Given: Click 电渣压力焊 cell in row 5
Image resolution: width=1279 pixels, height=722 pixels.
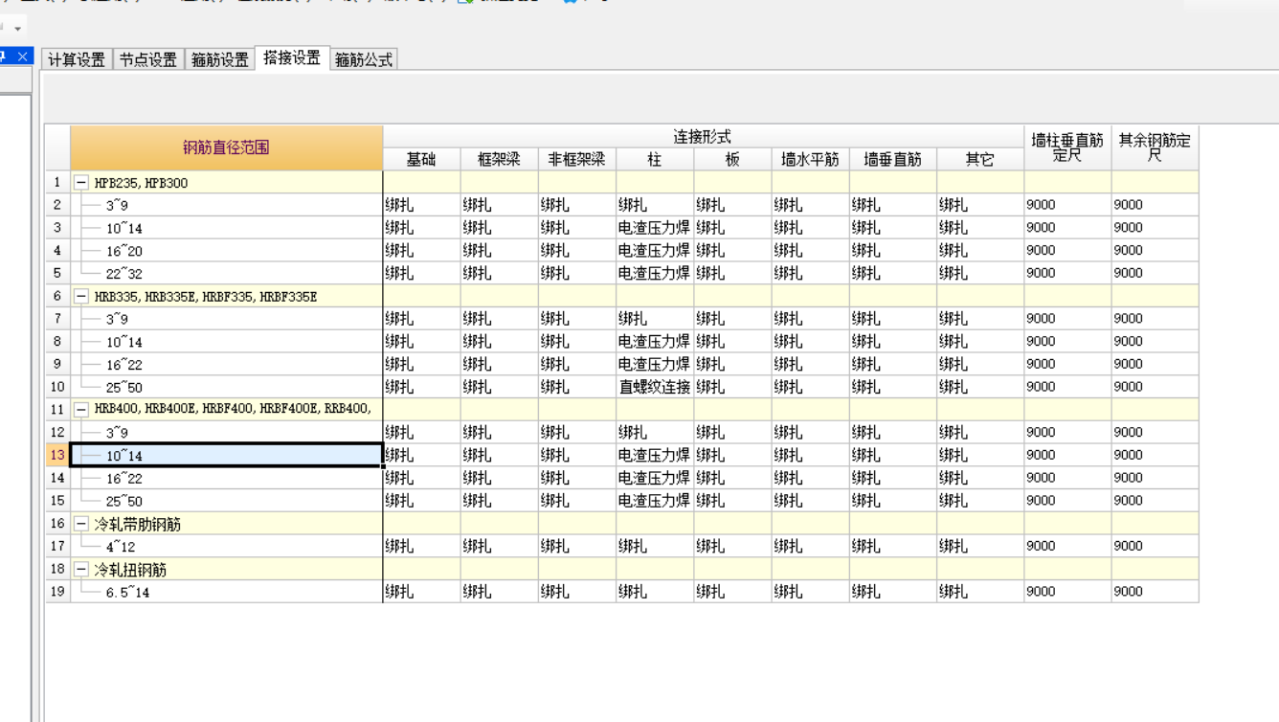Looking at the screenshot, I should tap(655, 273).
